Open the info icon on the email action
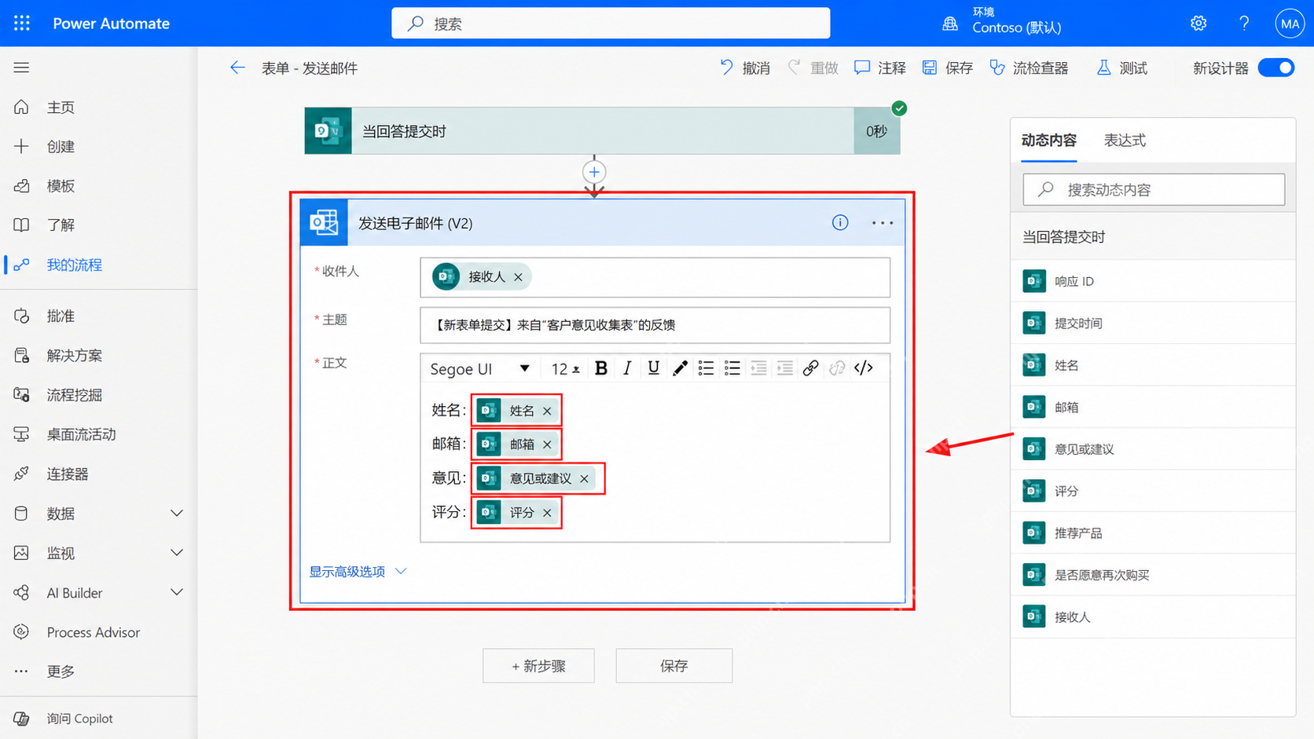Viewport: 1314px width, 739px height. pyautogui.click(x=840, y=223)
